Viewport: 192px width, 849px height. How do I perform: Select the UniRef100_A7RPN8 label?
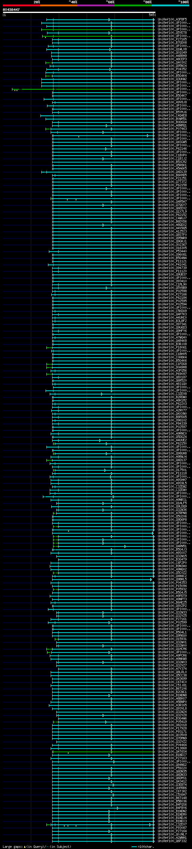click(172, 513)
